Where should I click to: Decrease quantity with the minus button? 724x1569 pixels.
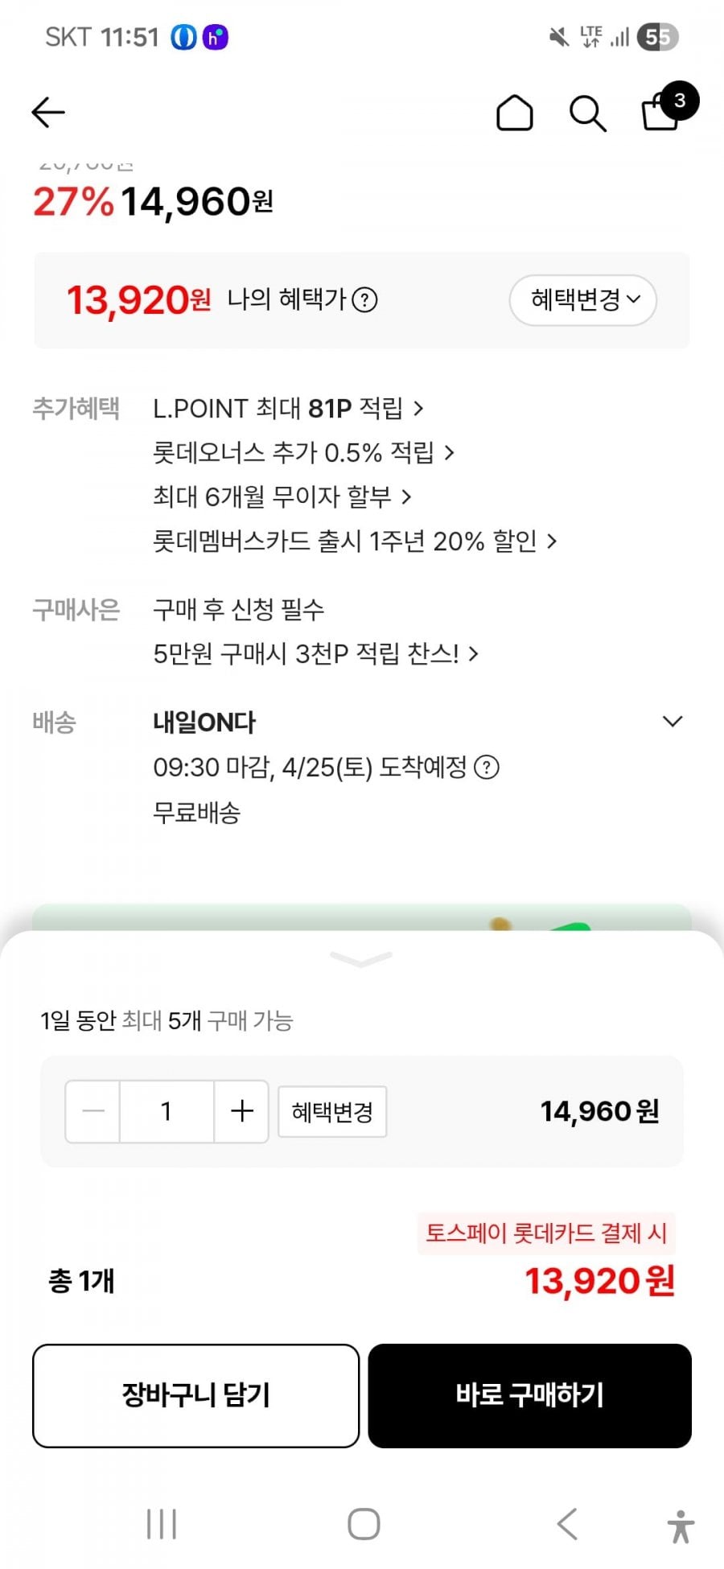(x=93, y=1111)
